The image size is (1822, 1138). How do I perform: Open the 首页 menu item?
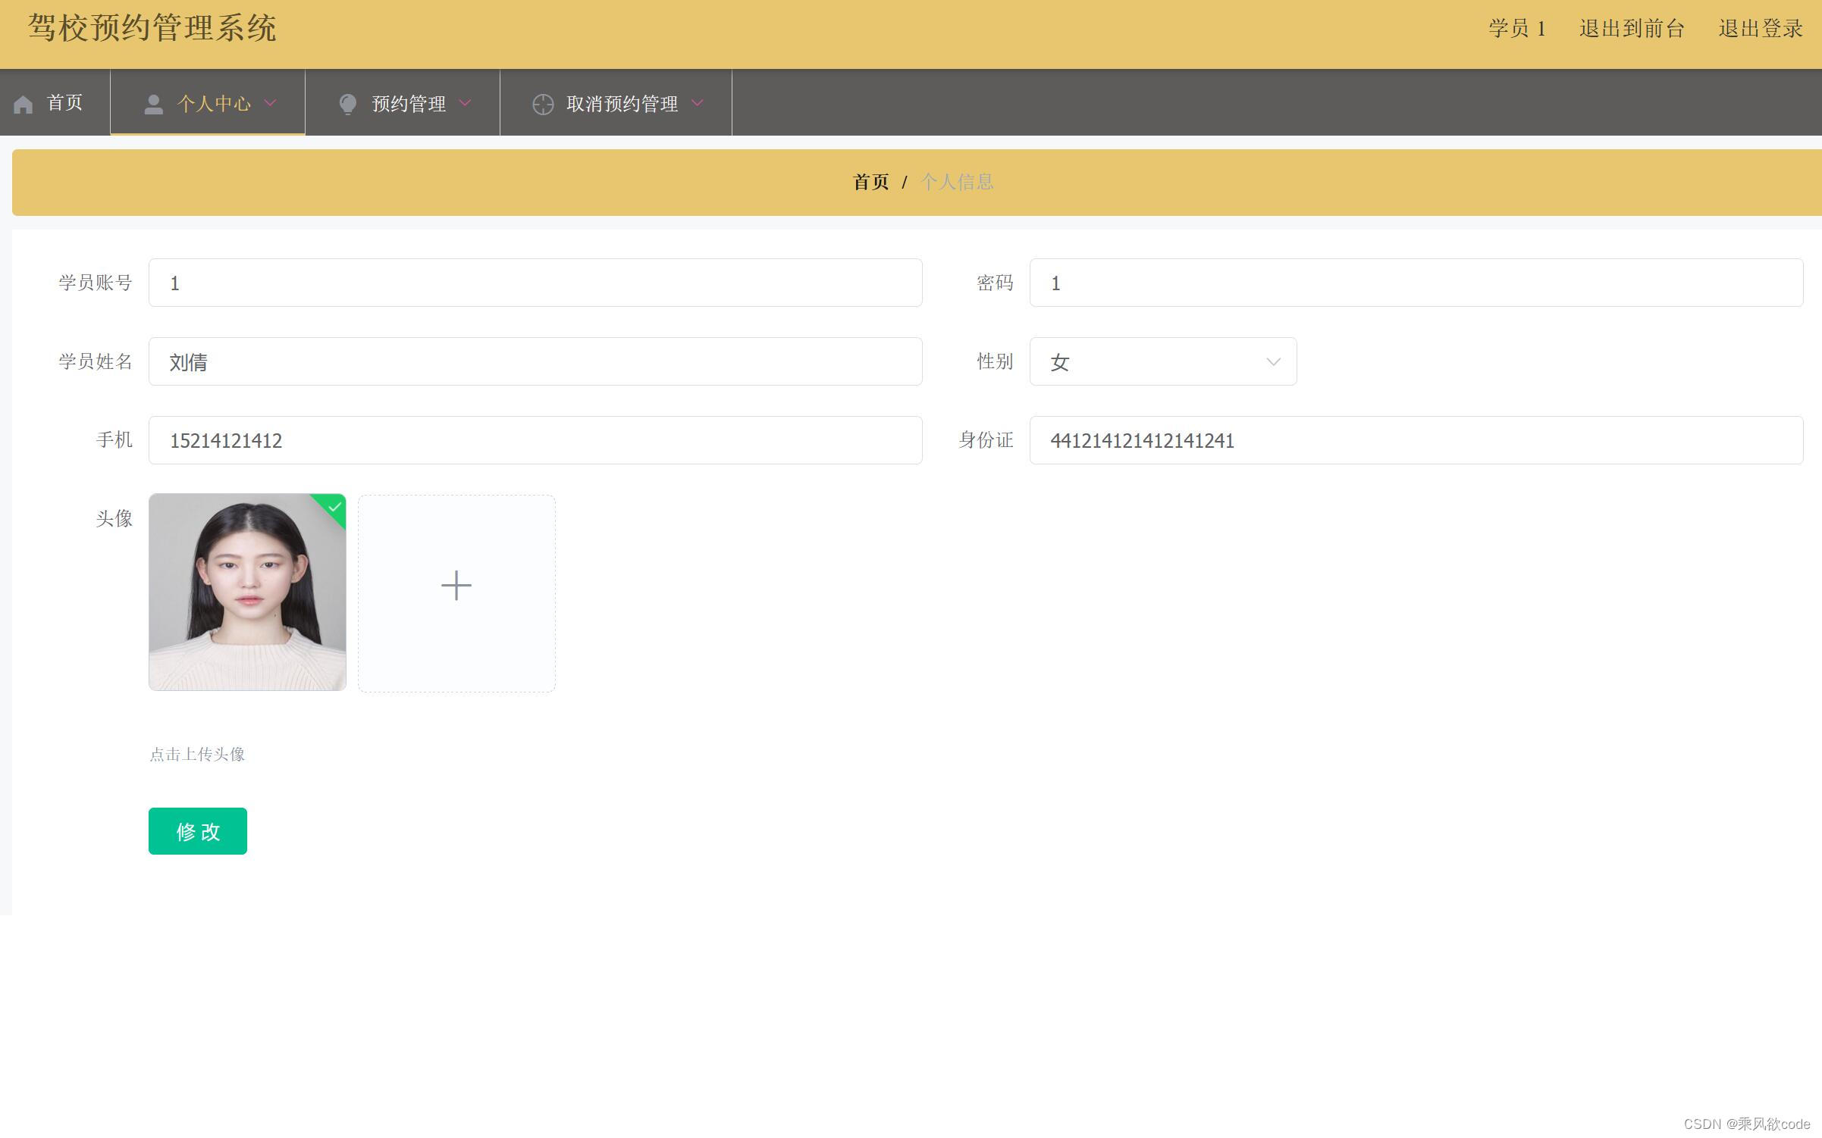pyautogui.click(x=64, y=103)
